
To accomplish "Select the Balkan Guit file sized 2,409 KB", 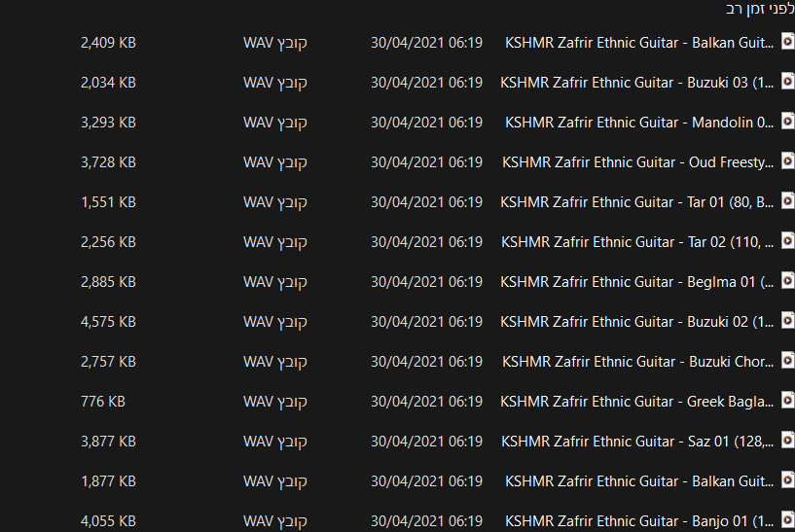I will 639,43.
